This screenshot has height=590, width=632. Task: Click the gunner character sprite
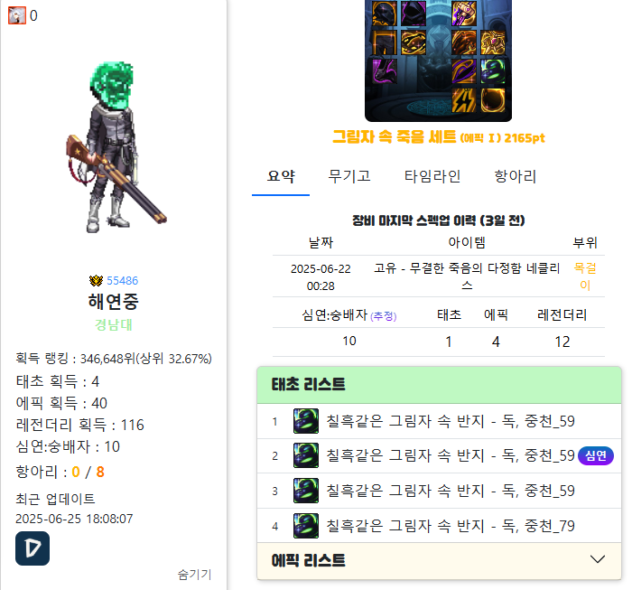114,147
